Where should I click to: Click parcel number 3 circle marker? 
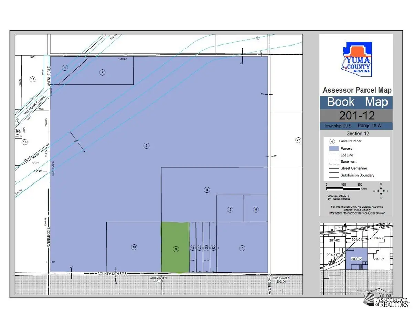click(x=146, y=146)
